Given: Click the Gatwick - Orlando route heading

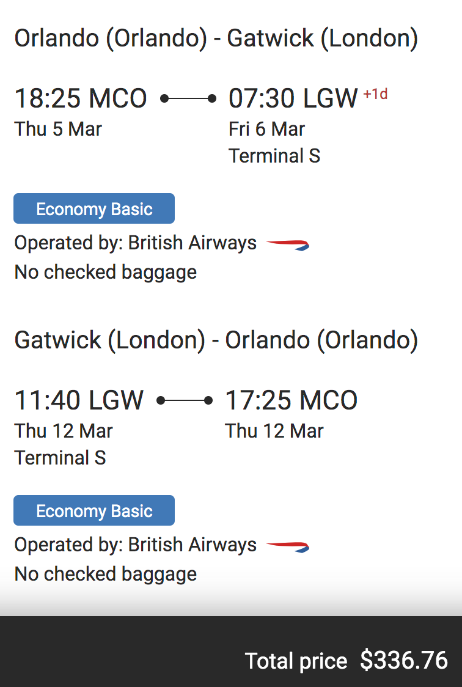Looking at the screenshot, I should [216, 340].
